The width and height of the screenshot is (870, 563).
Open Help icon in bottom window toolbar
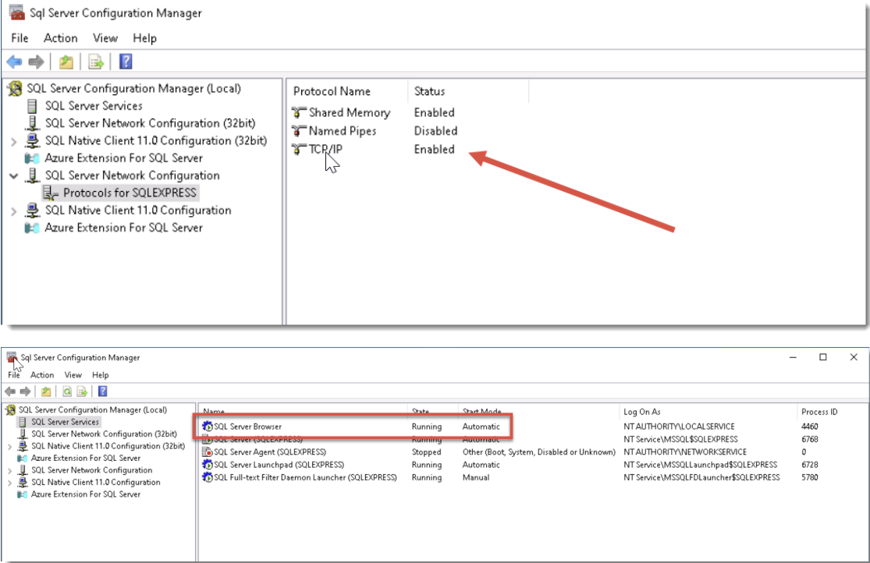[103, 391]
